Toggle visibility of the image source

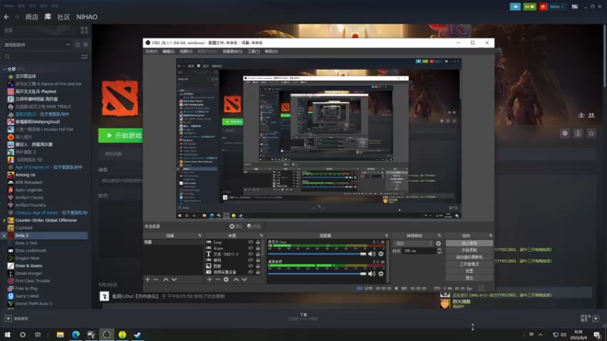250,266
